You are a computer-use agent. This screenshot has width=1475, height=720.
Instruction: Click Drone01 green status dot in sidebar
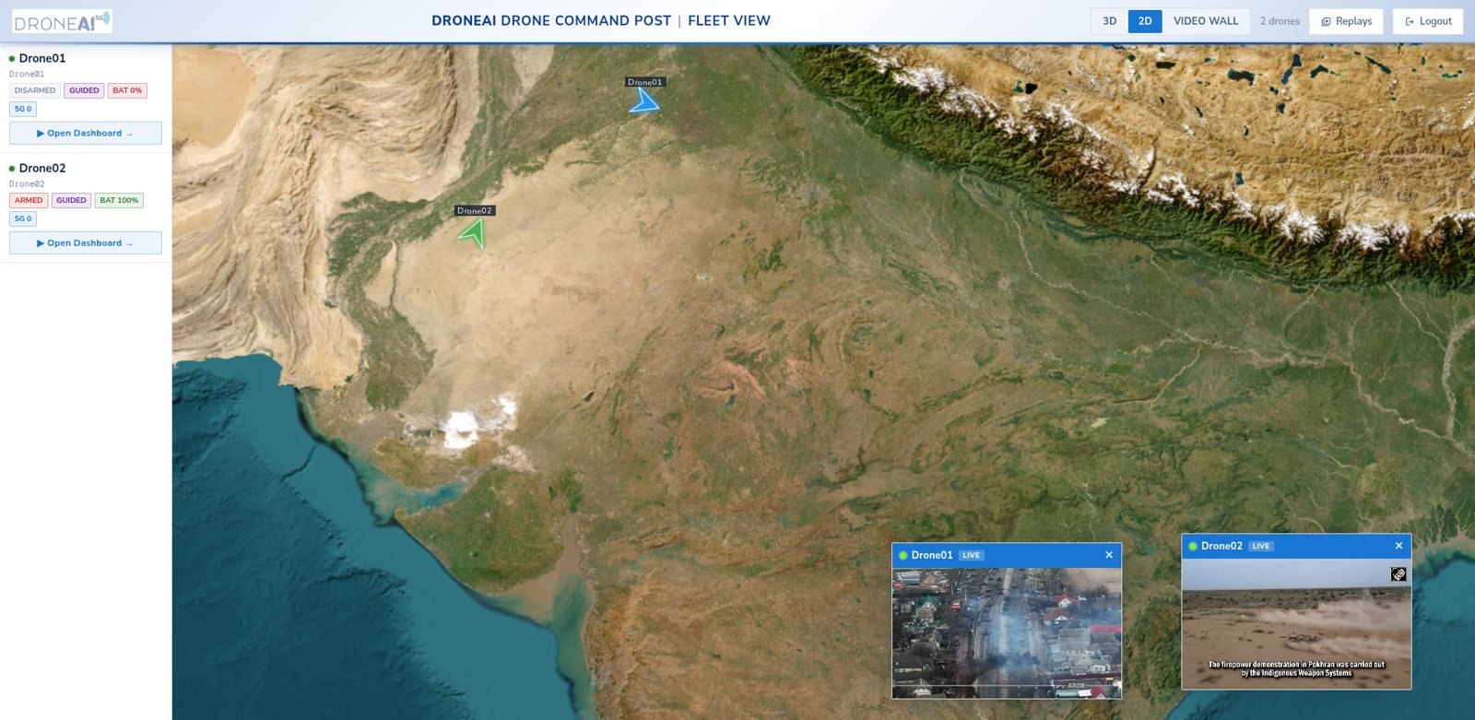tap(12, 59)
